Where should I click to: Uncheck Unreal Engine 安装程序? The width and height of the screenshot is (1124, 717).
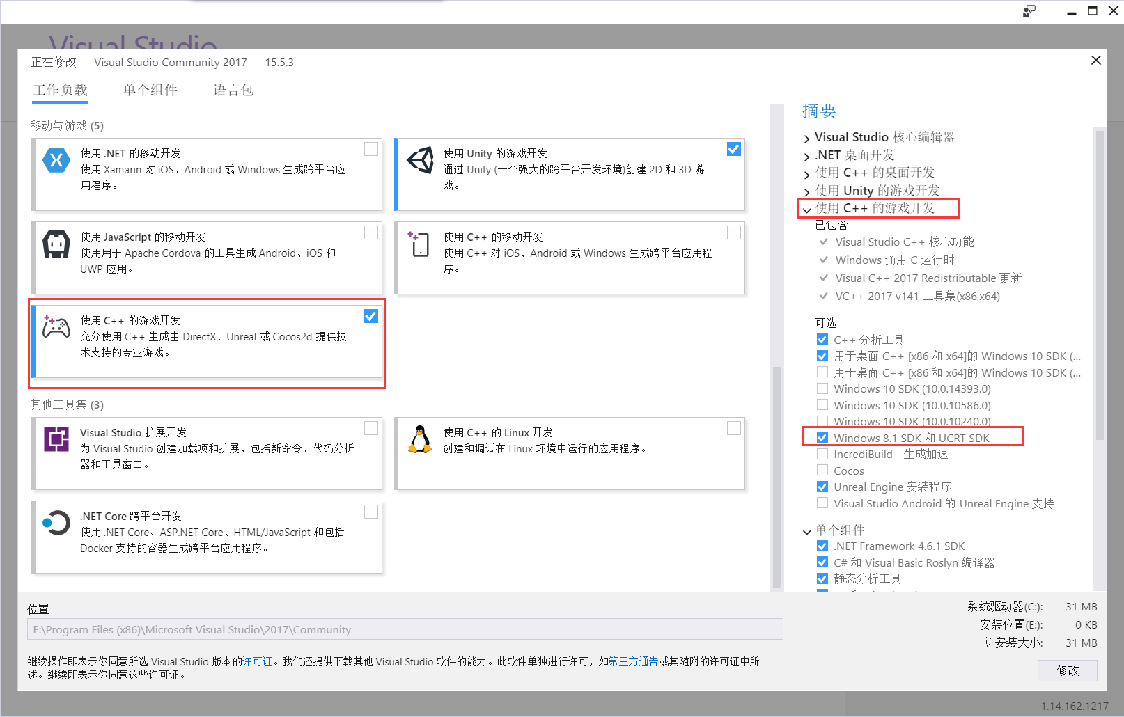pos(822,487)
